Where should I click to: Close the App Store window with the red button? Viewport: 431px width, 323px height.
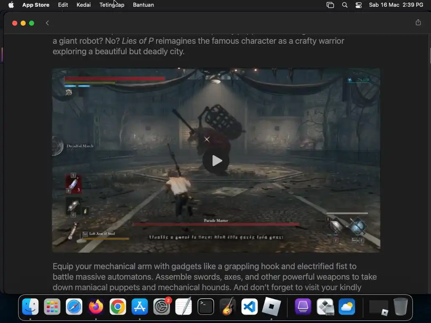coord(15,23)
